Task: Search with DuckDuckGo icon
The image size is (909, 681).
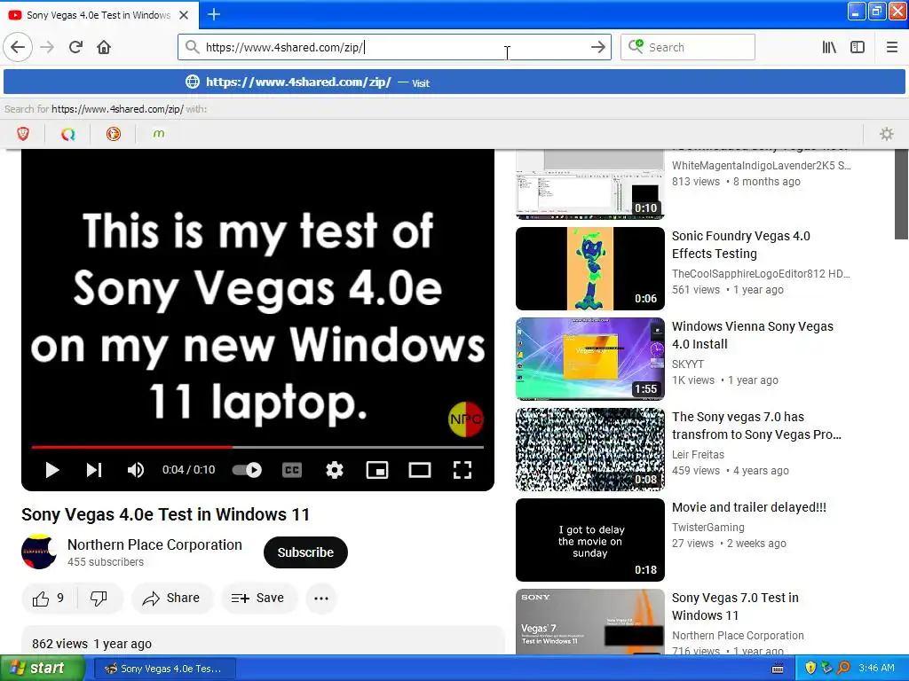Action: [113, 134]
